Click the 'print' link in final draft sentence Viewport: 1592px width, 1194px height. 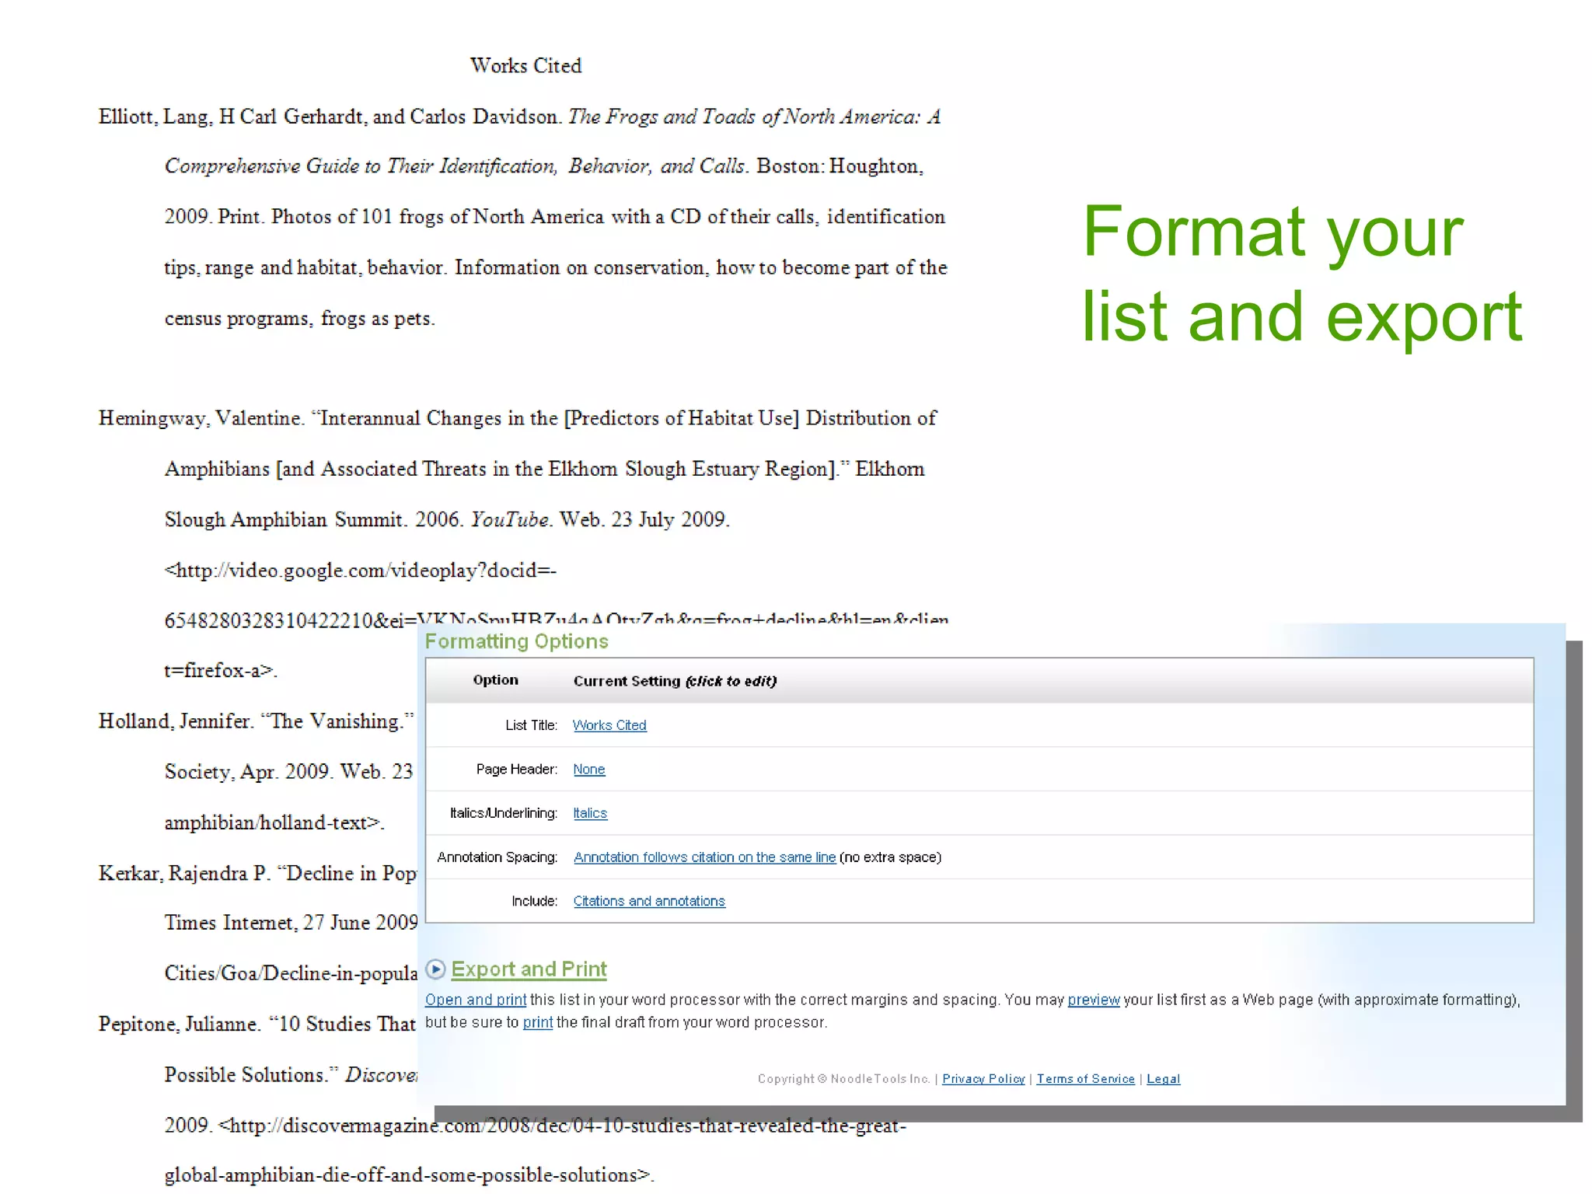537,1022
